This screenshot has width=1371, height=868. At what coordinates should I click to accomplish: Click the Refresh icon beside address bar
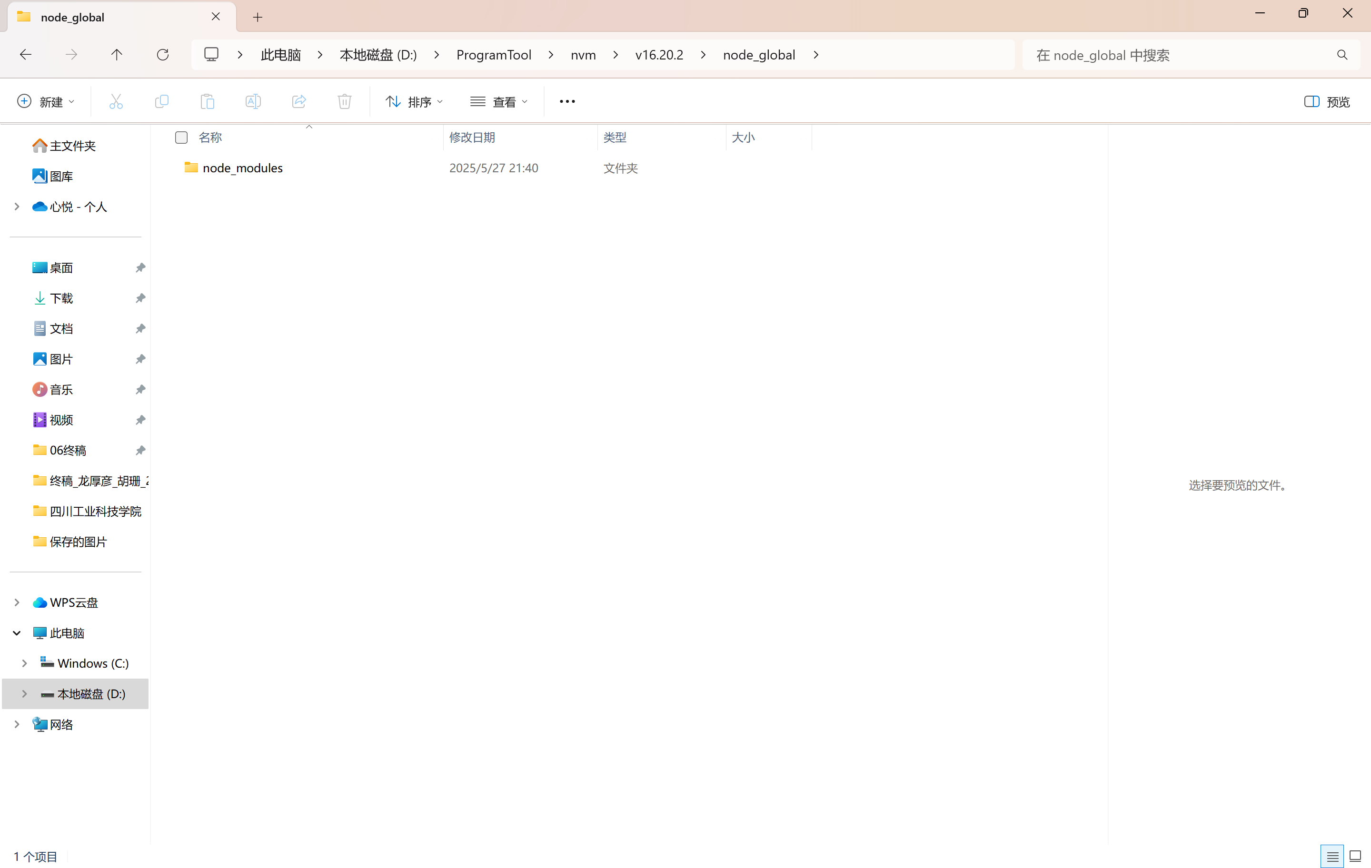click(x=163, y=55)
